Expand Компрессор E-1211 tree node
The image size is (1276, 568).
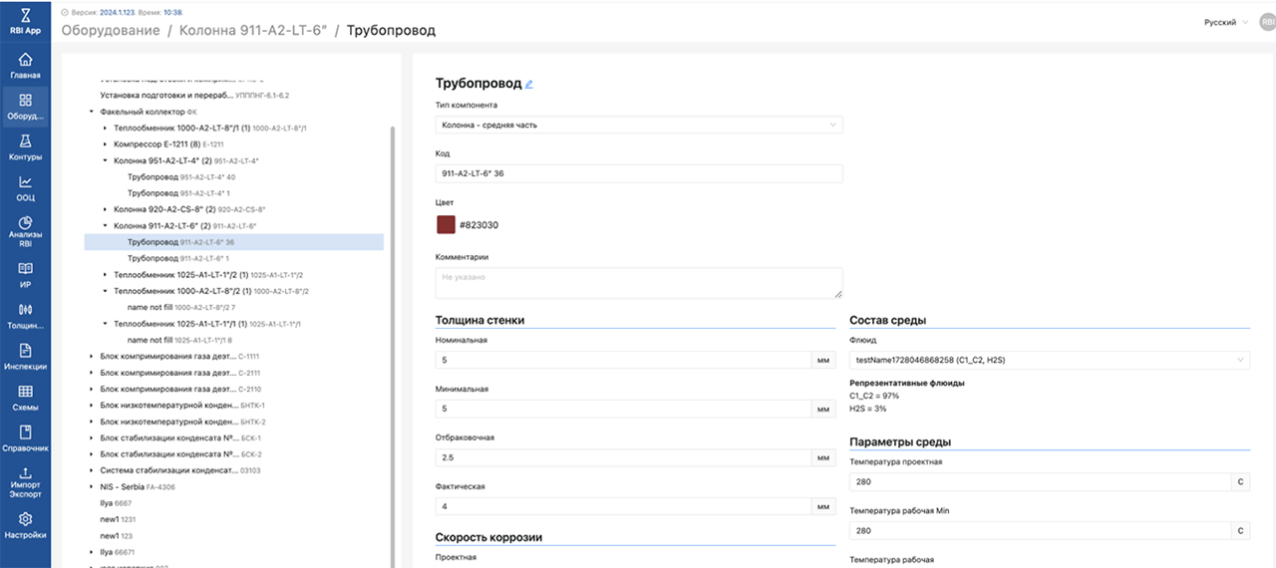tap(106, 144)
